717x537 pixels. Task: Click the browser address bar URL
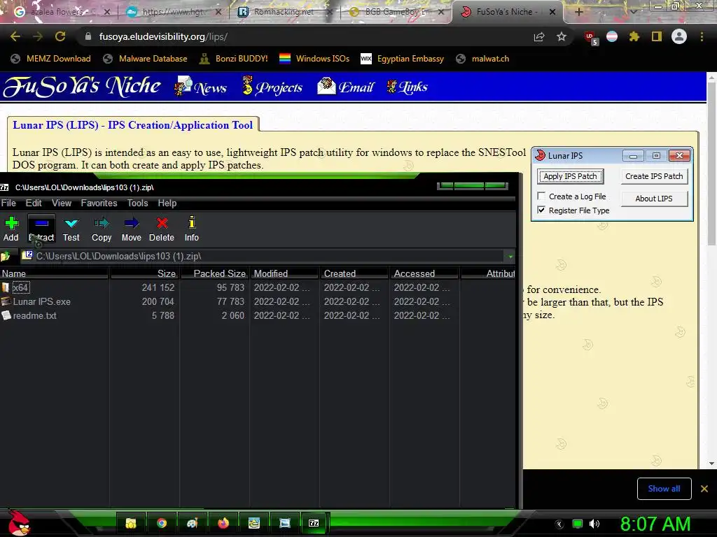tap(163, 36)
